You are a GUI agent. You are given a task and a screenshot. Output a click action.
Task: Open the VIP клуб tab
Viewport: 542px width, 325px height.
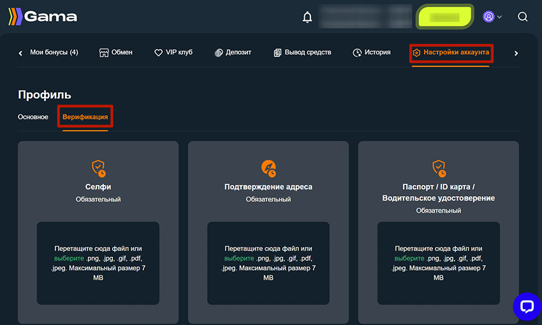pyautogui.click(x=173, y=52)
